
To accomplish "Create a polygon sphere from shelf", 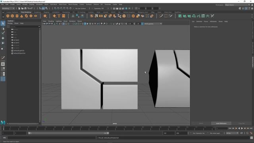I will pos(8,16).
